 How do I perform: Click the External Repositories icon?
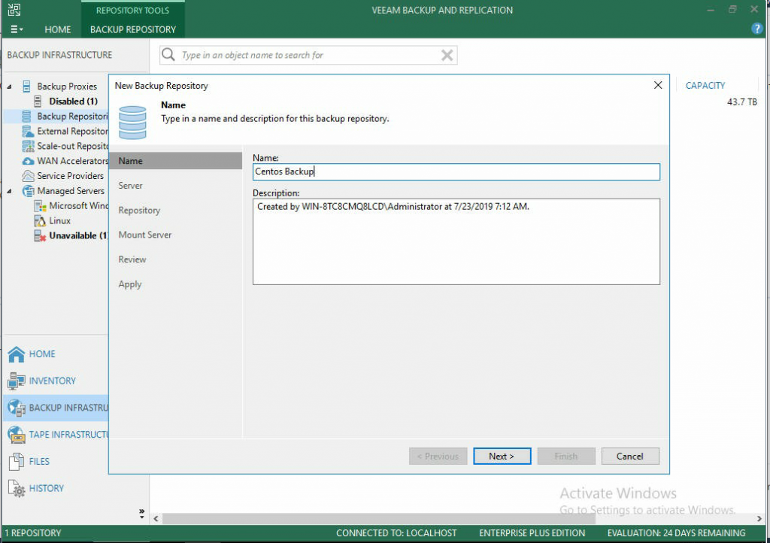click(28, 131)
